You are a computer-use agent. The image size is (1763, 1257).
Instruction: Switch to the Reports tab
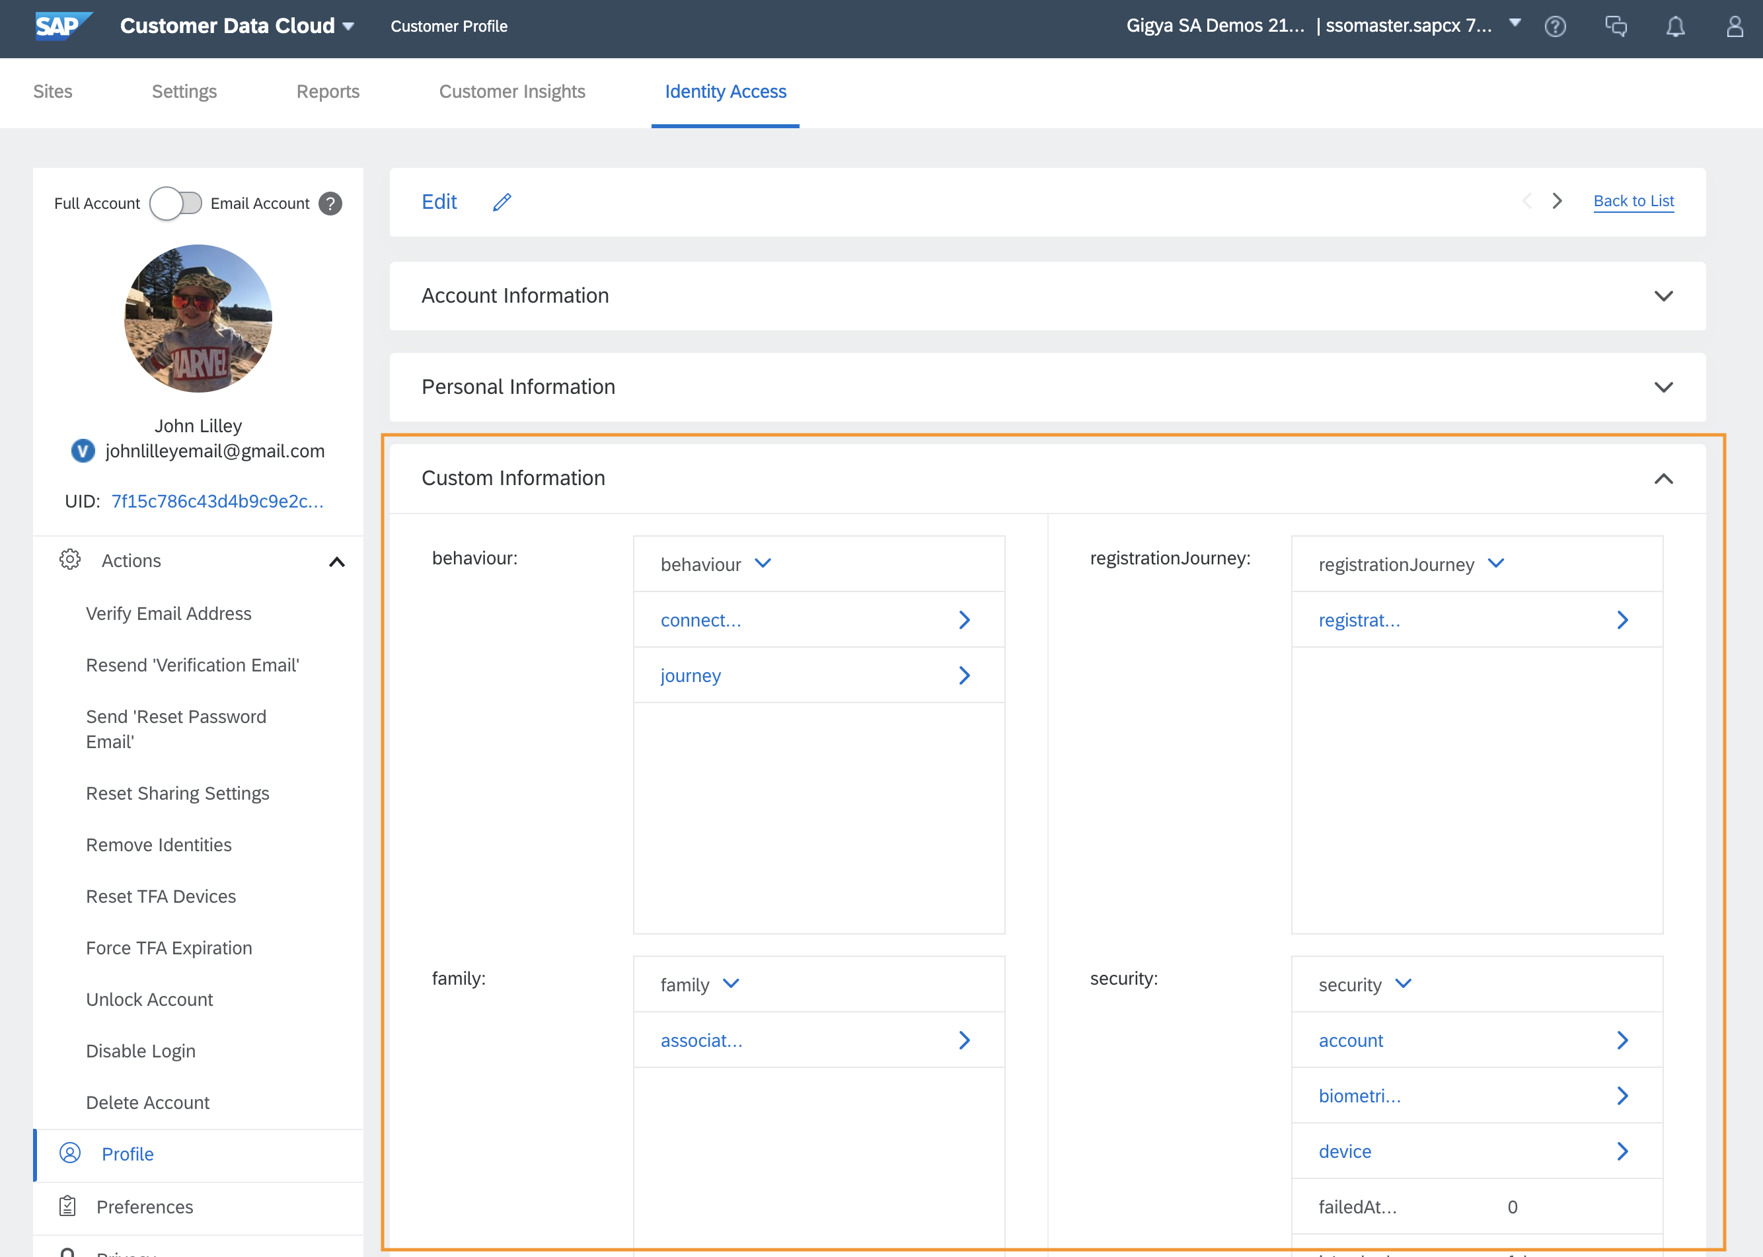click(x=327, y=91)
